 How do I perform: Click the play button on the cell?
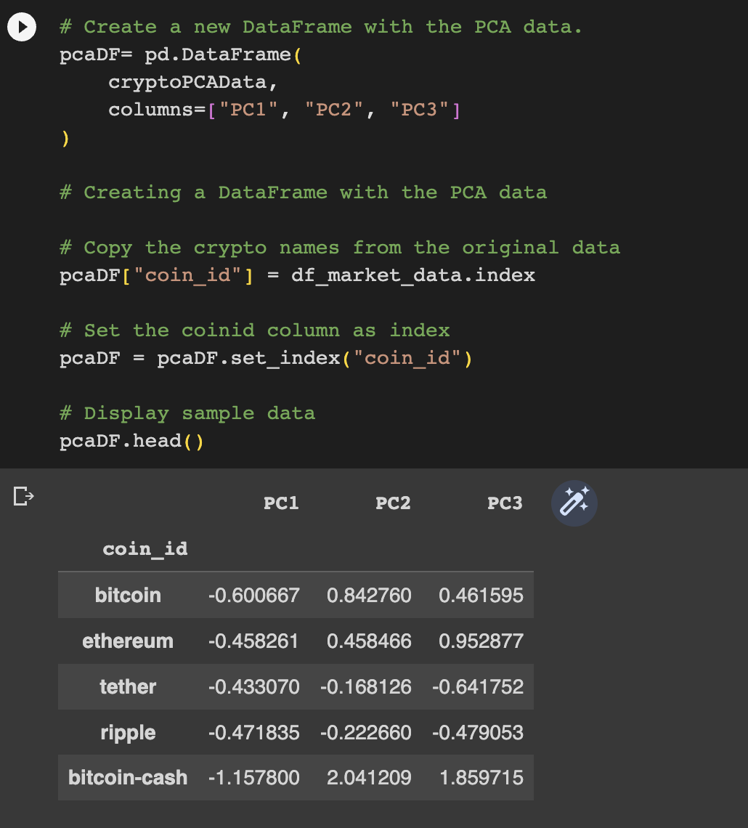tap(21, 26)
